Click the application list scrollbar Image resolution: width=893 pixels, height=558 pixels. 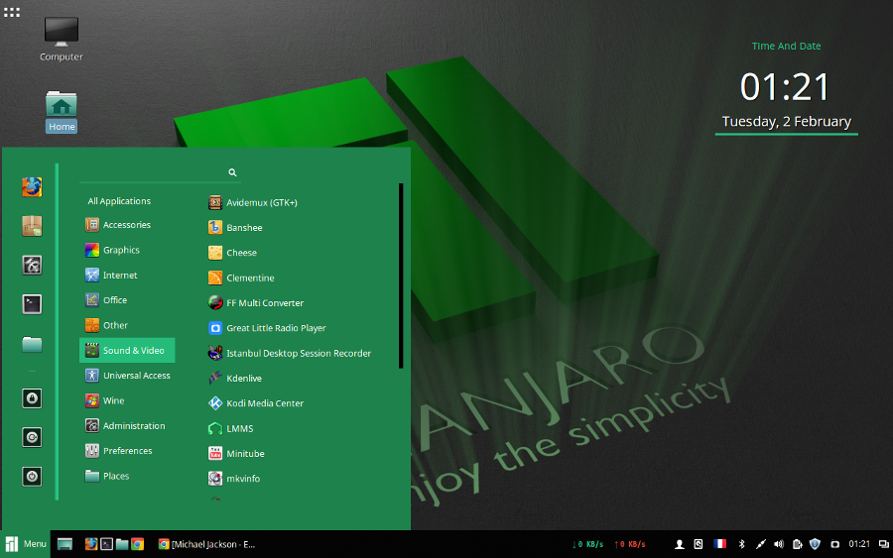click(x=401, y=276)
